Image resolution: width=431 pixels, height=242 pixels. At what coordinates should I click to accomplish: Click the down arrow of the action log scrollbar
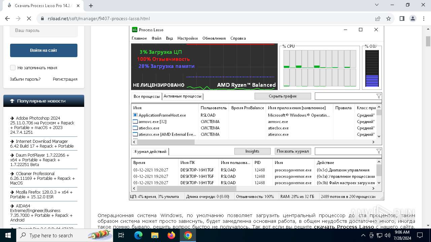point(379,183)
